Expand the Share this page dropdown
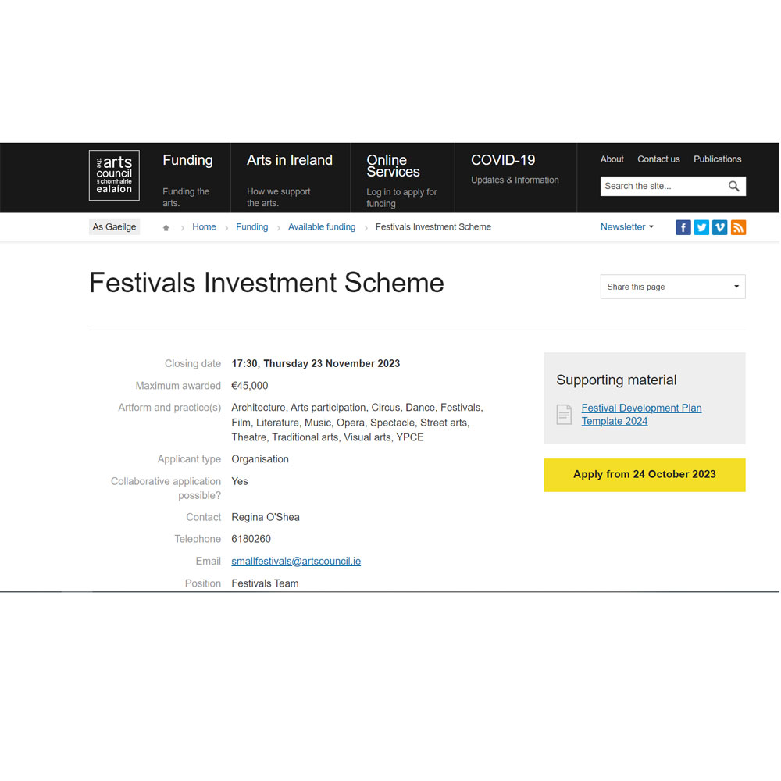The height and width of the screenshot is (781, 781). (x=672, y=287)
